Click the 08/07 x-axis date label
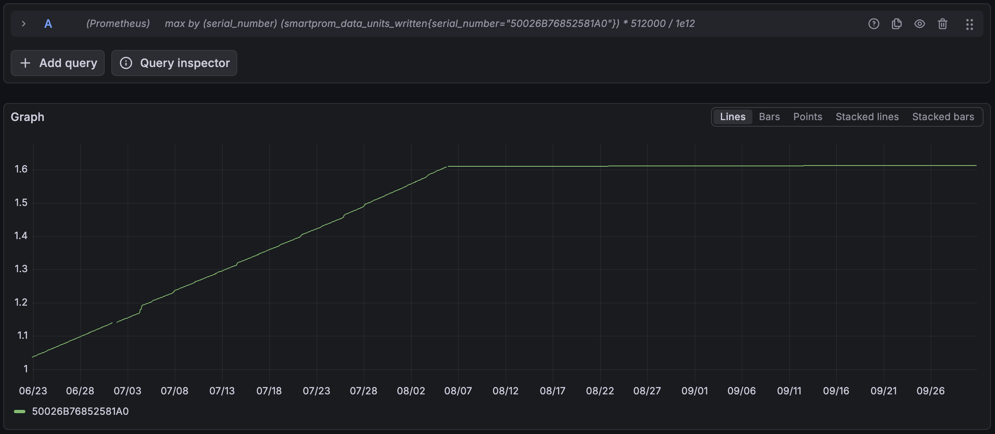 (458, 391)
